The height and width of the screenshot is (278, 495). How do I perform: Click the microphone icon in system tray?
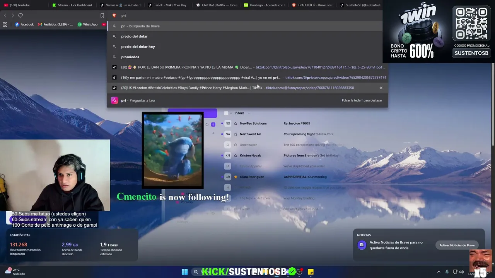(447, 272)
